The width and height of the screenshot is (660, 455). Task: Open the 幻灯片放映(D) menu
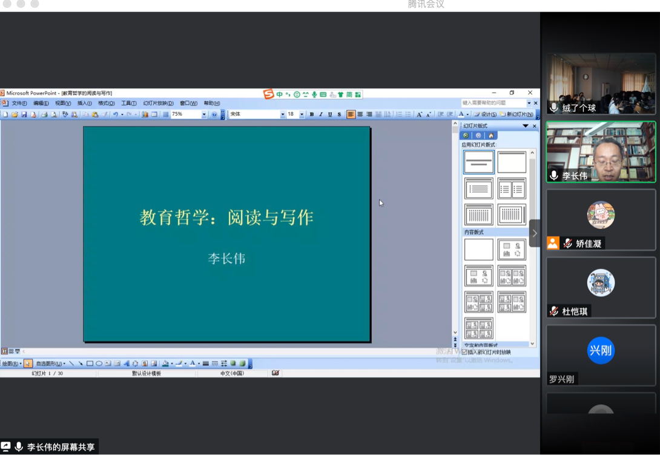pyautogui.click(x=158, y=104)
